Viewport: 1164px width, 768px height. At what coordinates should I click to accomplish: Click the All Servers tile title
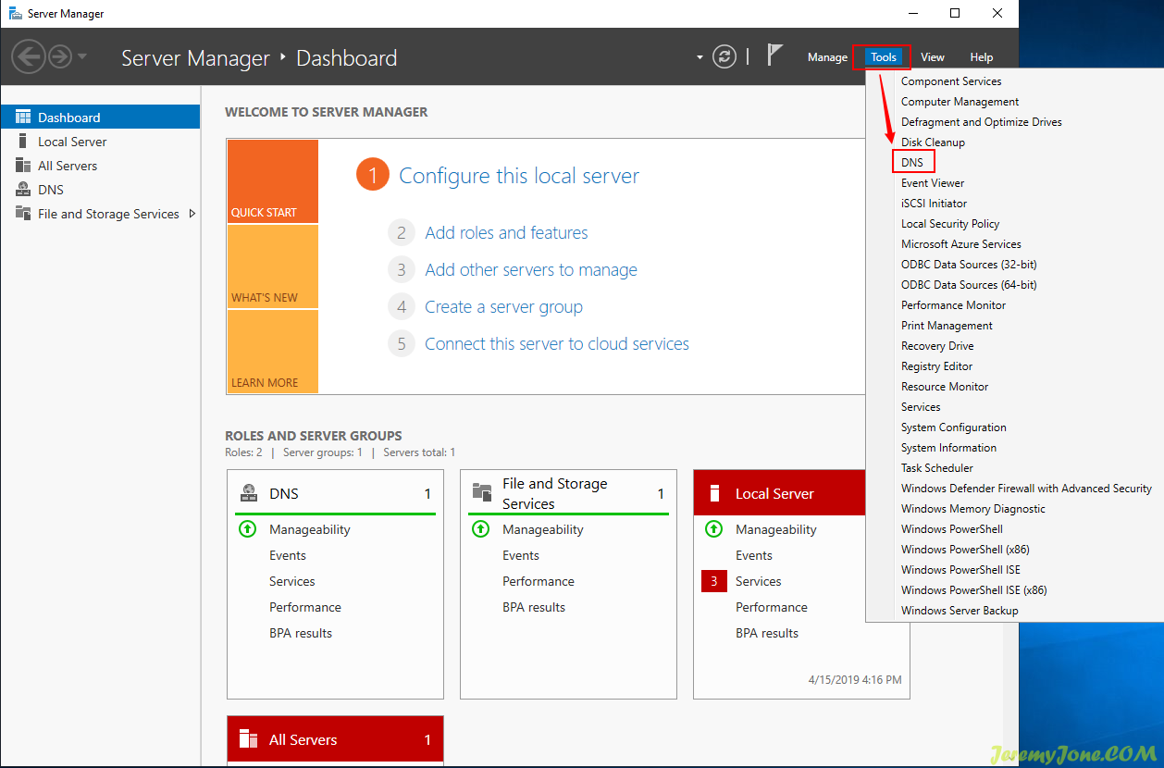coord(303,740)
